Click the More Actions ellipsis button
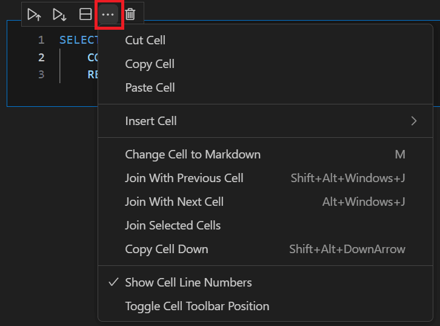The width and height of the screenshot is (440, 326). (x=109, y=14)
